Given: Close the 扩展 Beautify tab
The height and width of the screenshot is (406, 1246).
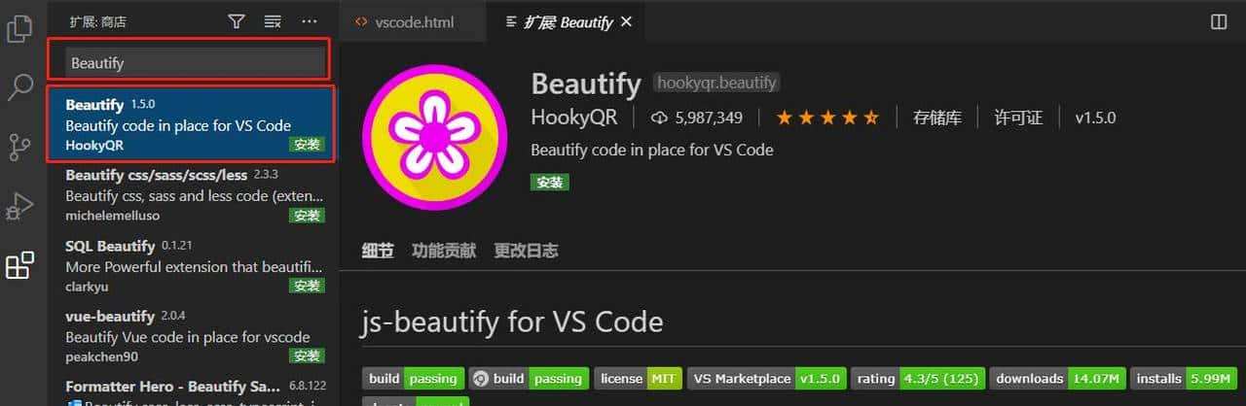Looking at the screenshot, I should click(626, 21).
